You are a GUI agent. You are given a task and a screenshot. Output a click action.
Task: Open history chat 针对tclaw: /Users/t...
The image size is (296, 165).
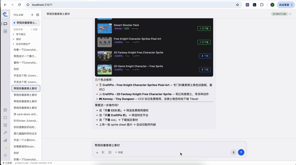coord(26,121)
